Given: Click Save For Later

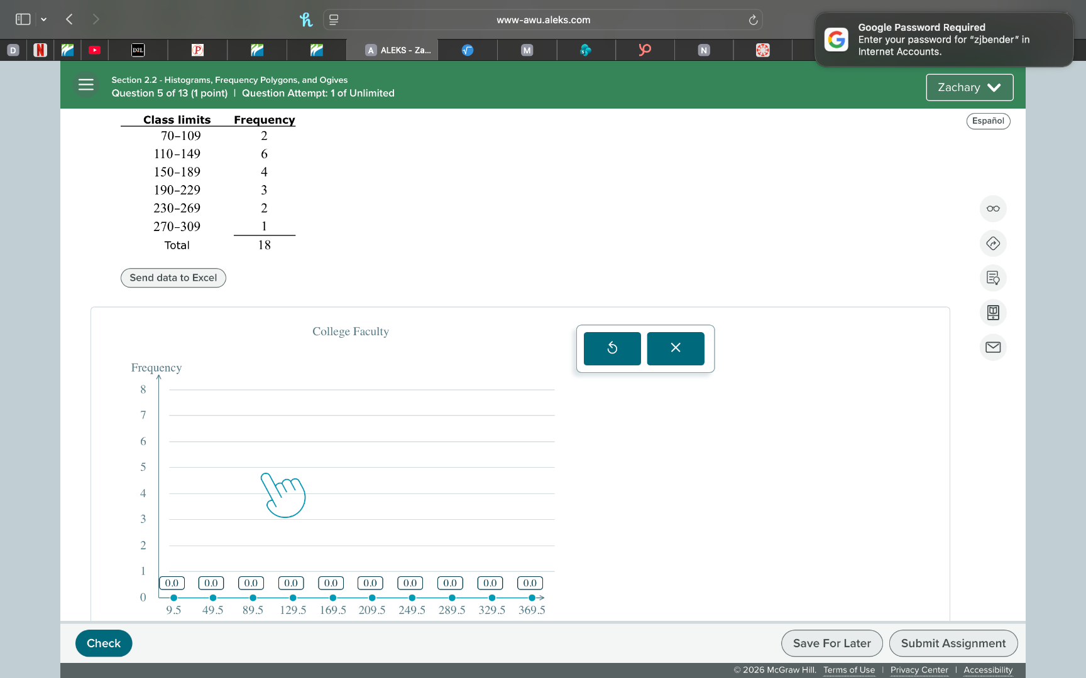Looking at the screenshot, I should click(x=831, y=643).
